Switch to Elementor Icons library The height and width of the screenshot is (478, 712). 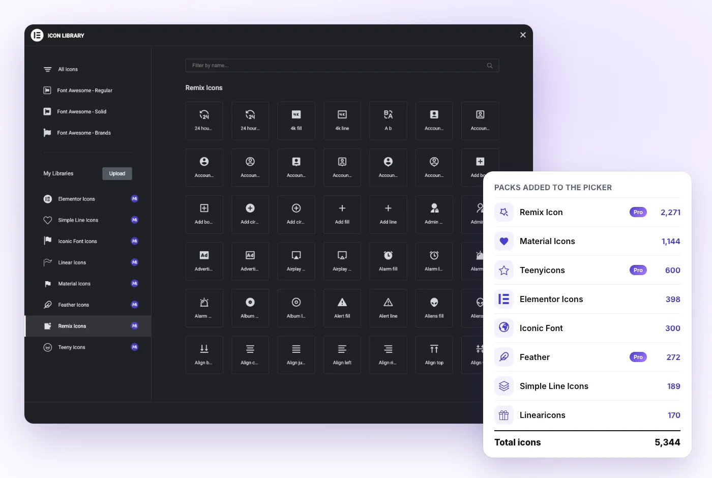pyautogui.click(x=87, y=199)
